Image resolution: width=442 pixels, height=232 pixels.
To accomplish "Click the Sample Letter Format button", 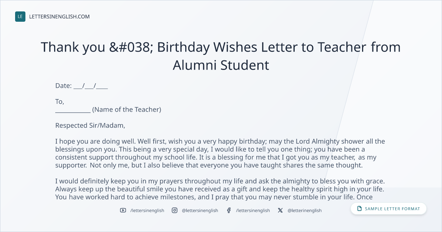I will (x=389, y=209).
